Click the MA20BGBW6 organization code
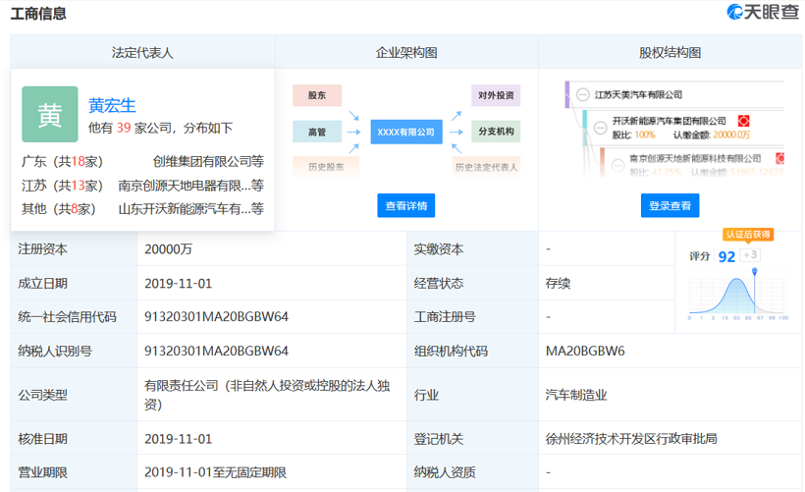 585,352
